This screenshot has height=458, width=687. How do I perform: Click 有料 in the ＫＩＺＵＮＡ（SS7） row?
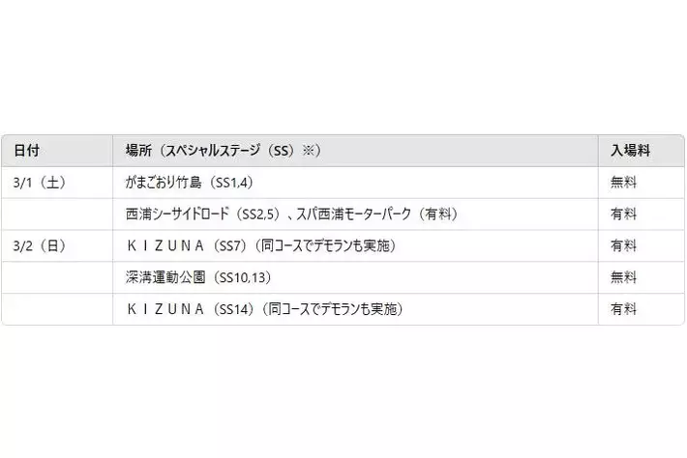[x=623, y=245]
